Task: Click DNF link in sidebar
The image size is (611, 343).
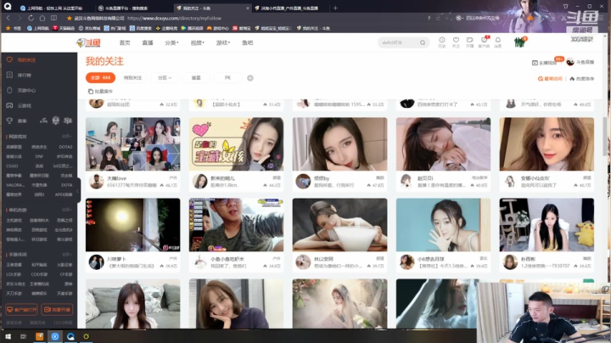Action: (39, 156)
